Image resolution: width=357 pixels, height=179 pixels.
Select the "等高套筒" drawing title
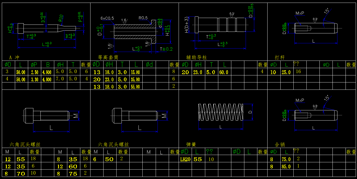point(108,57)
